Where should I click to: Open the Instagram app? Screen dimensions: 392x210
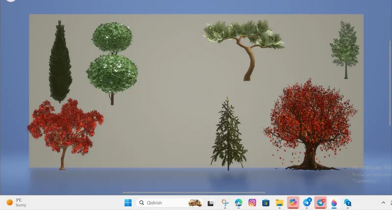(x=252, y=203)
